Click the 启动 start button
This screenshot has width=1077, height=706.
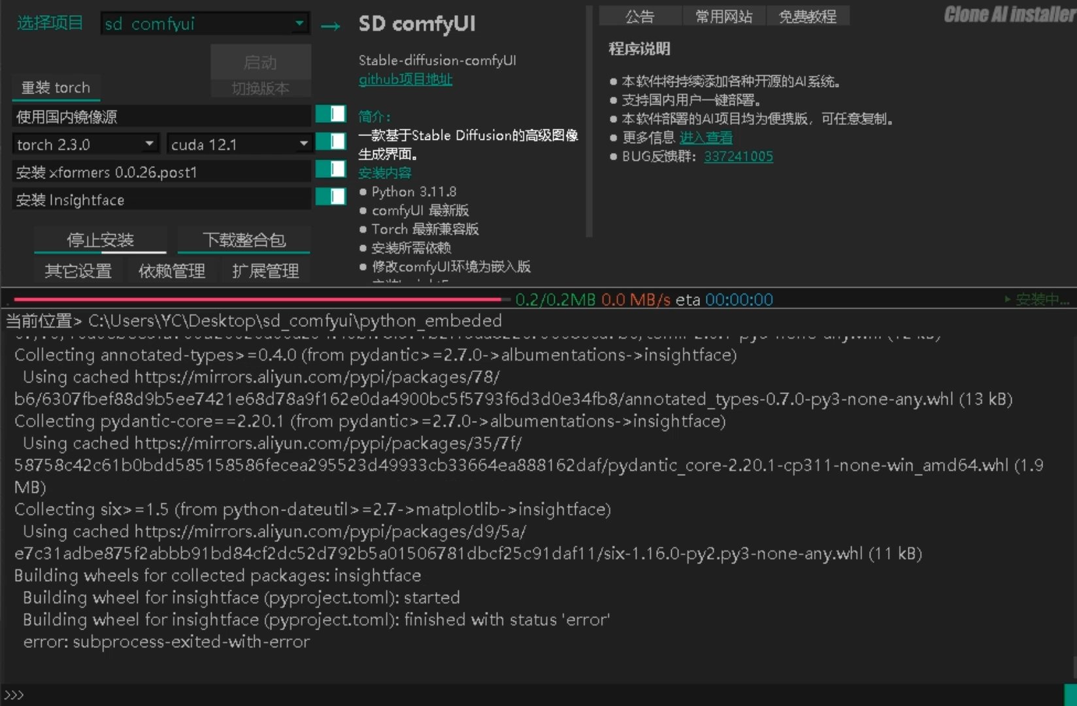coord(261,62)
